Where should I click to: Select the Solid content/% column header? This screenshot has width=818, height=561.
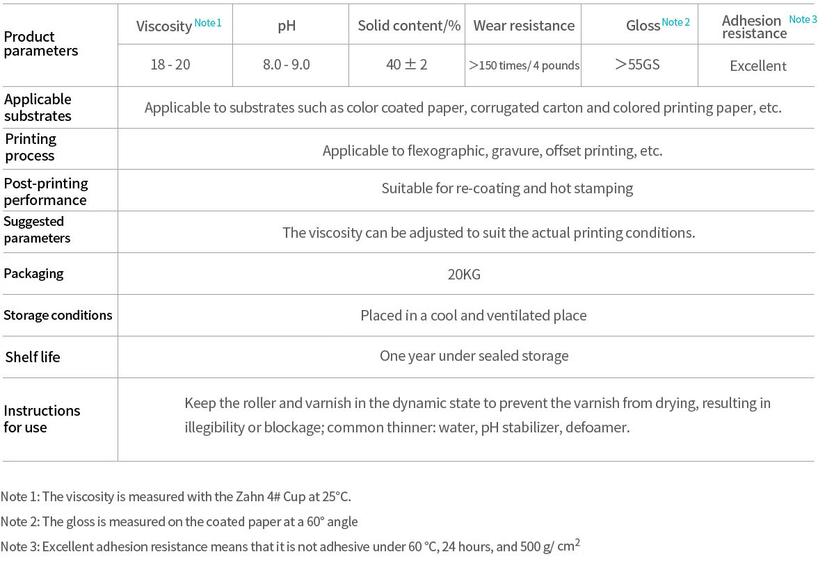(x=409, y=26)
